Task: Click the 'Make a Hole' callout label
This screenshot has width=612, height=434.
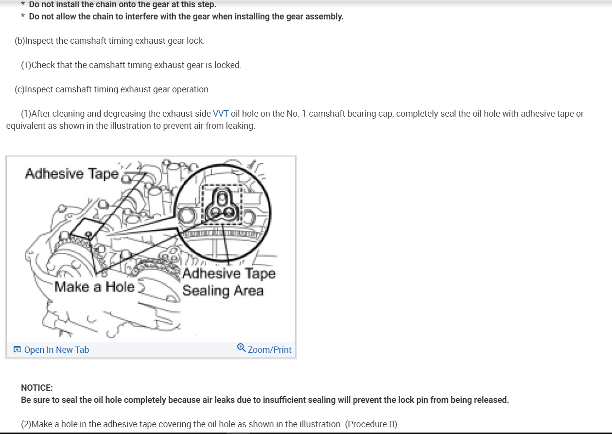Action: coord(94,287)
